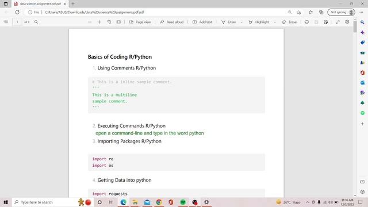This screenshot has width=368, height=207.
Task: Open sidebar settings gear at bottom
Action: 362,191
